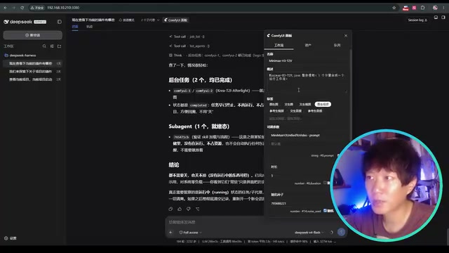Search the workspace with magnifier icon
The height and width of the screenshot is (253, 449).
click(x=44, y=46)
